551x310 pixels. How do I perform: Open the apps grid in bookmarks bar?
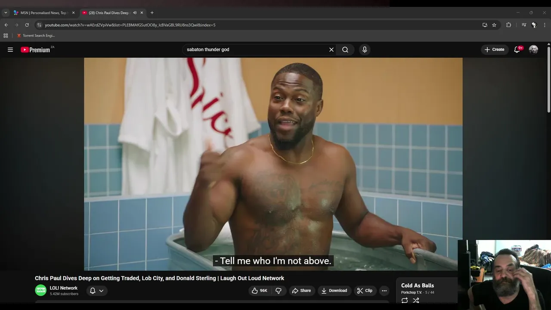(6, 36)
